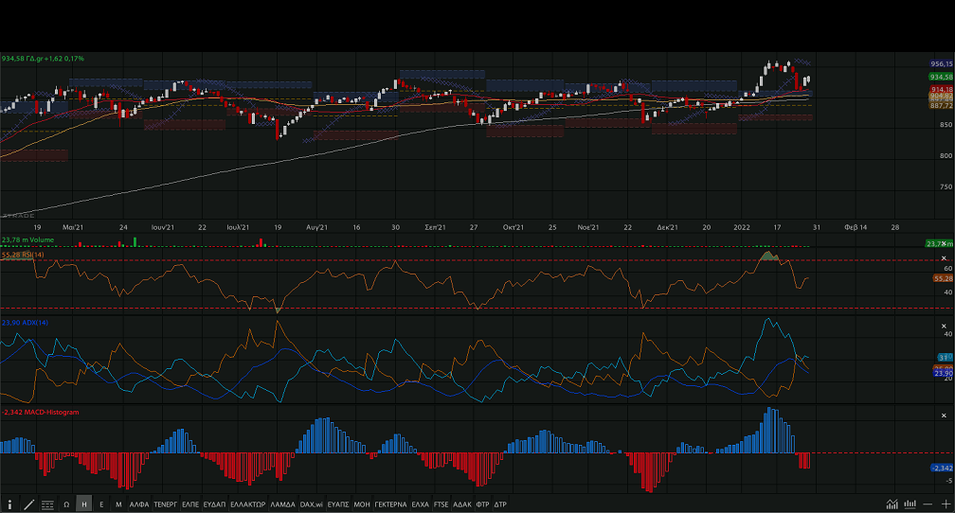Image resolution: width=955 pixels, height=513 pixels.
Task: Click the MACD-Histogram indicator label
Action: pyautogui.click(x=42, y=413)
